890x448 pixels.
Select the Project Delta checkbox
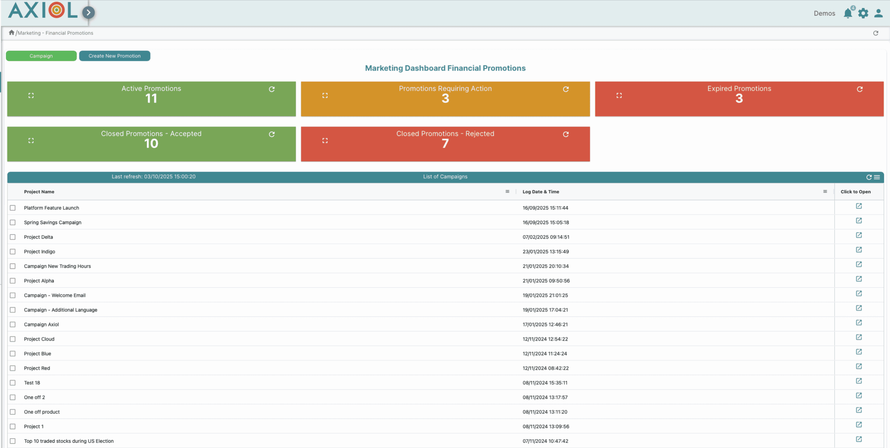pos(13,237)
